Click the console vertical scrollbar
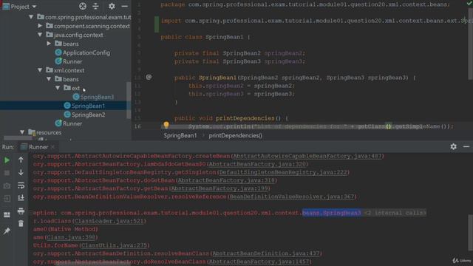This screenshot has height=266, width=473. (x=470, y=232)
